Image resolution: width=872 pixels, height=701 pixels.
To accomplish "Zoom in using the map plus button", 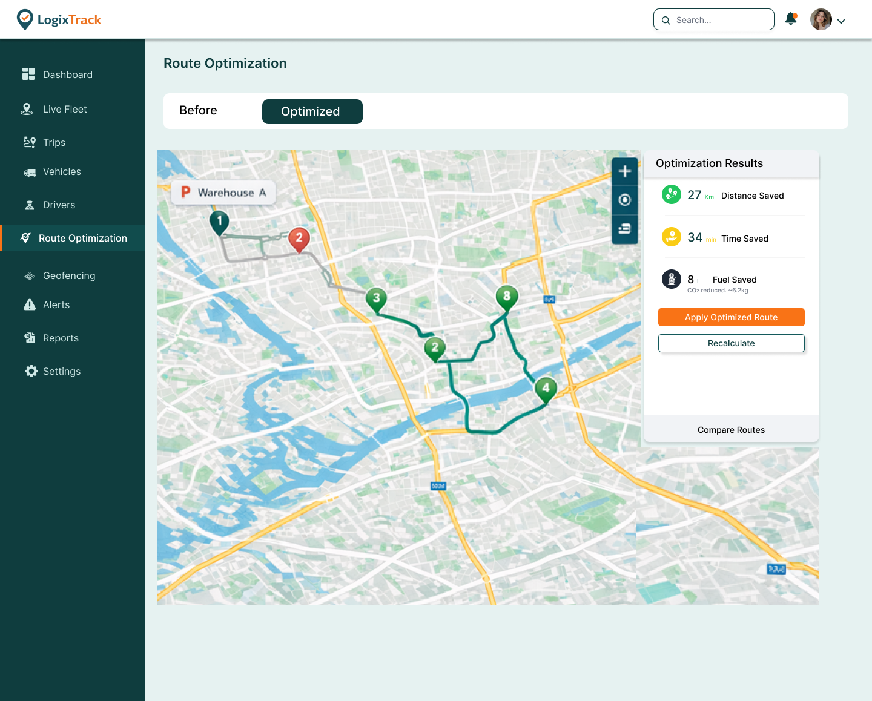I will point(625,171).
